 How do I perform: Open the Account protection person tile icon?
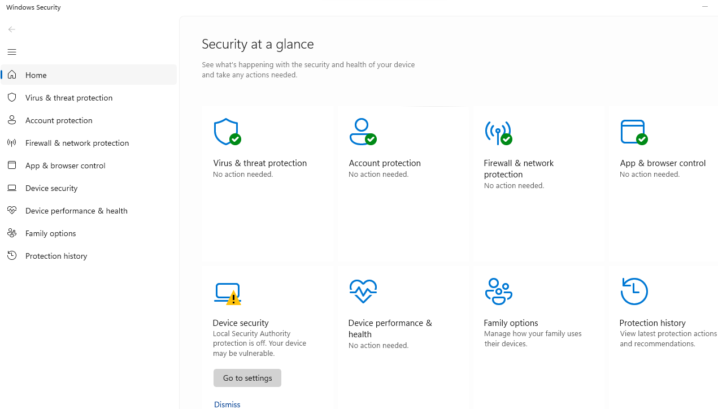coord(362,132)
